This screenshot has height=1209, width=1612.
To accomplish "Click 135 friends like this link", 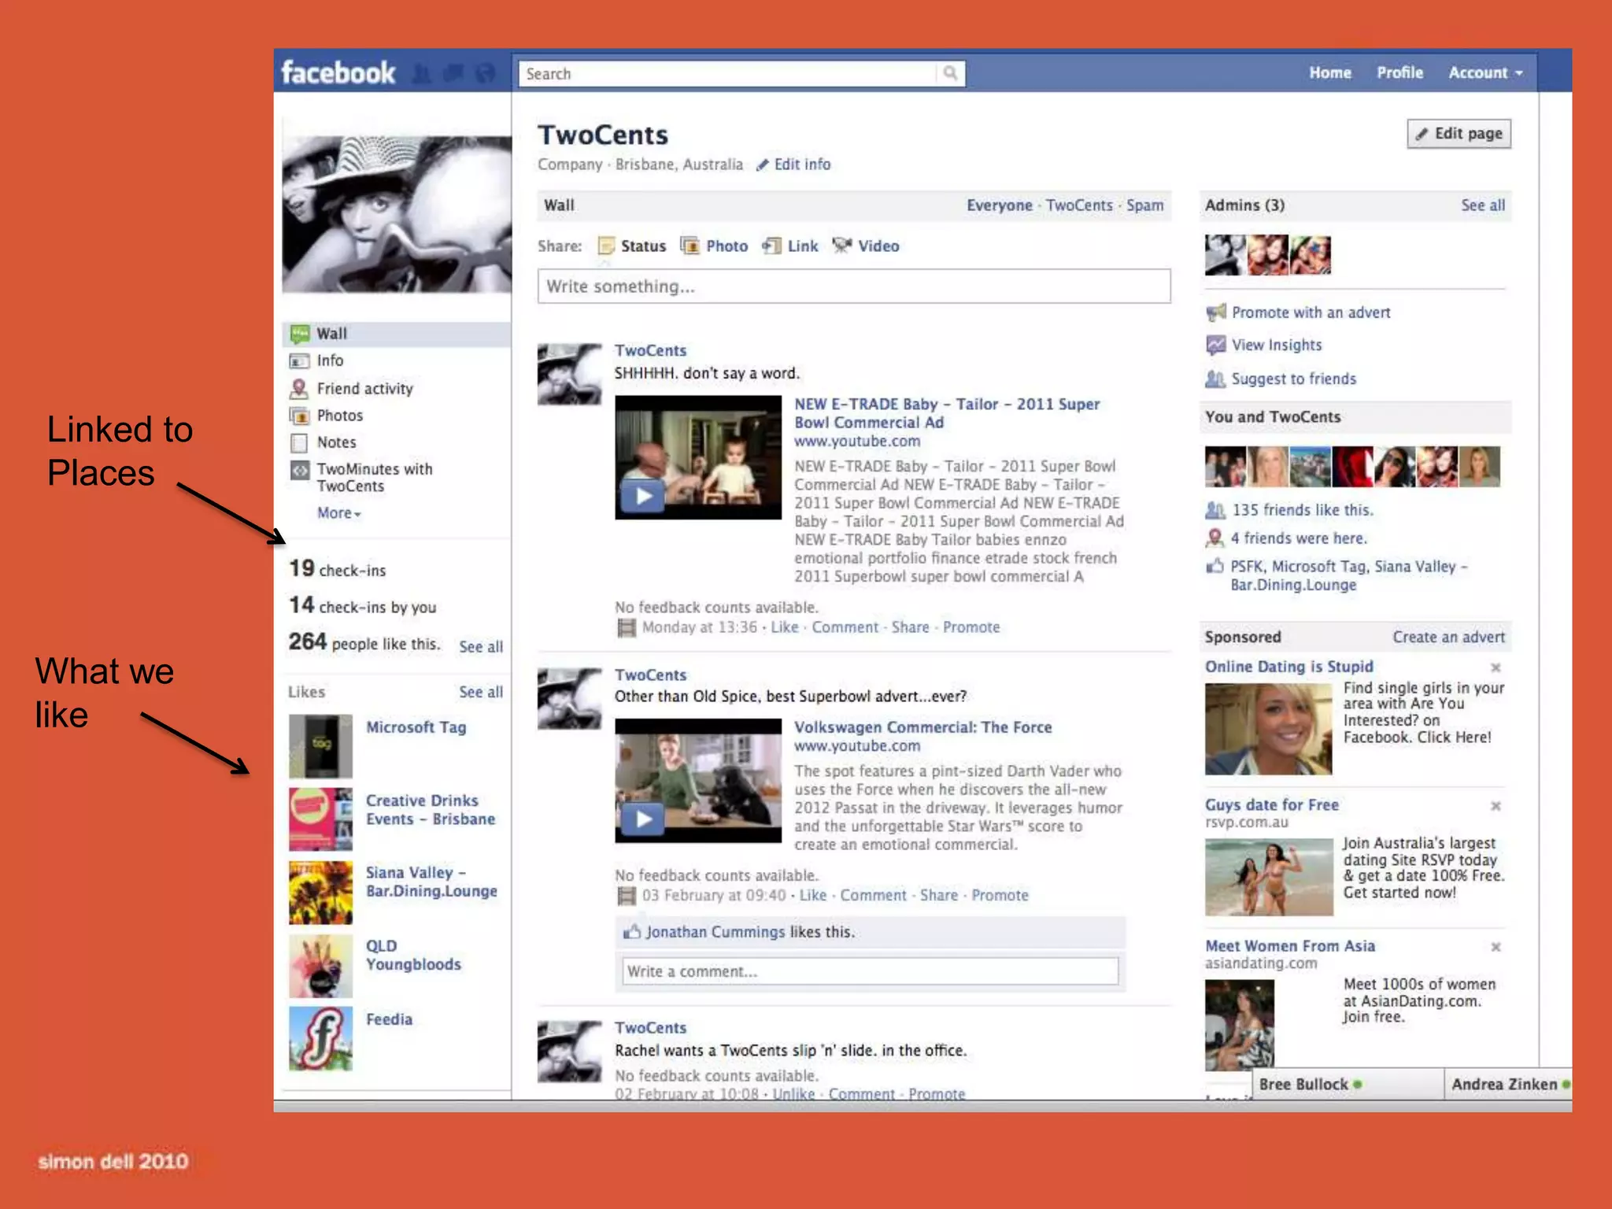I will coord(1302,510).
